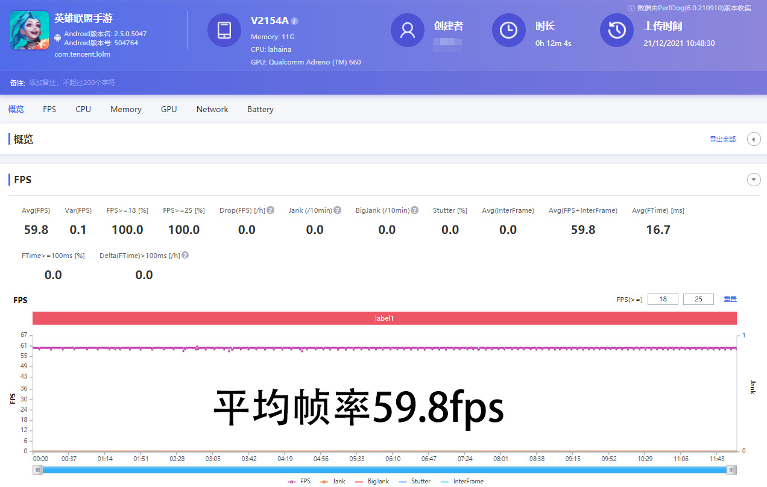The width and height of the screenshot is (767, 487).
Task: Switch to the CPU tab
Action: (83, 109)
